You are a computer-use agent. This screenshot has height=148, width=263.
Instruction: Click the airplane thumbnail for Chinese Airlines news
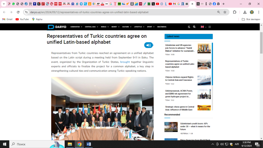pyautogui.click(x=204, y=80)
